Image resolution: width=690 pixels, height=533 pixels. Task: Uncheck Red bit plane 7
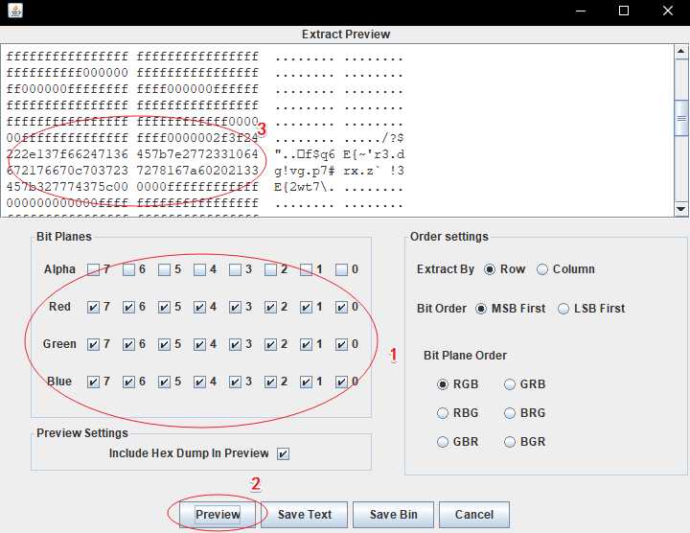[93, 307]
